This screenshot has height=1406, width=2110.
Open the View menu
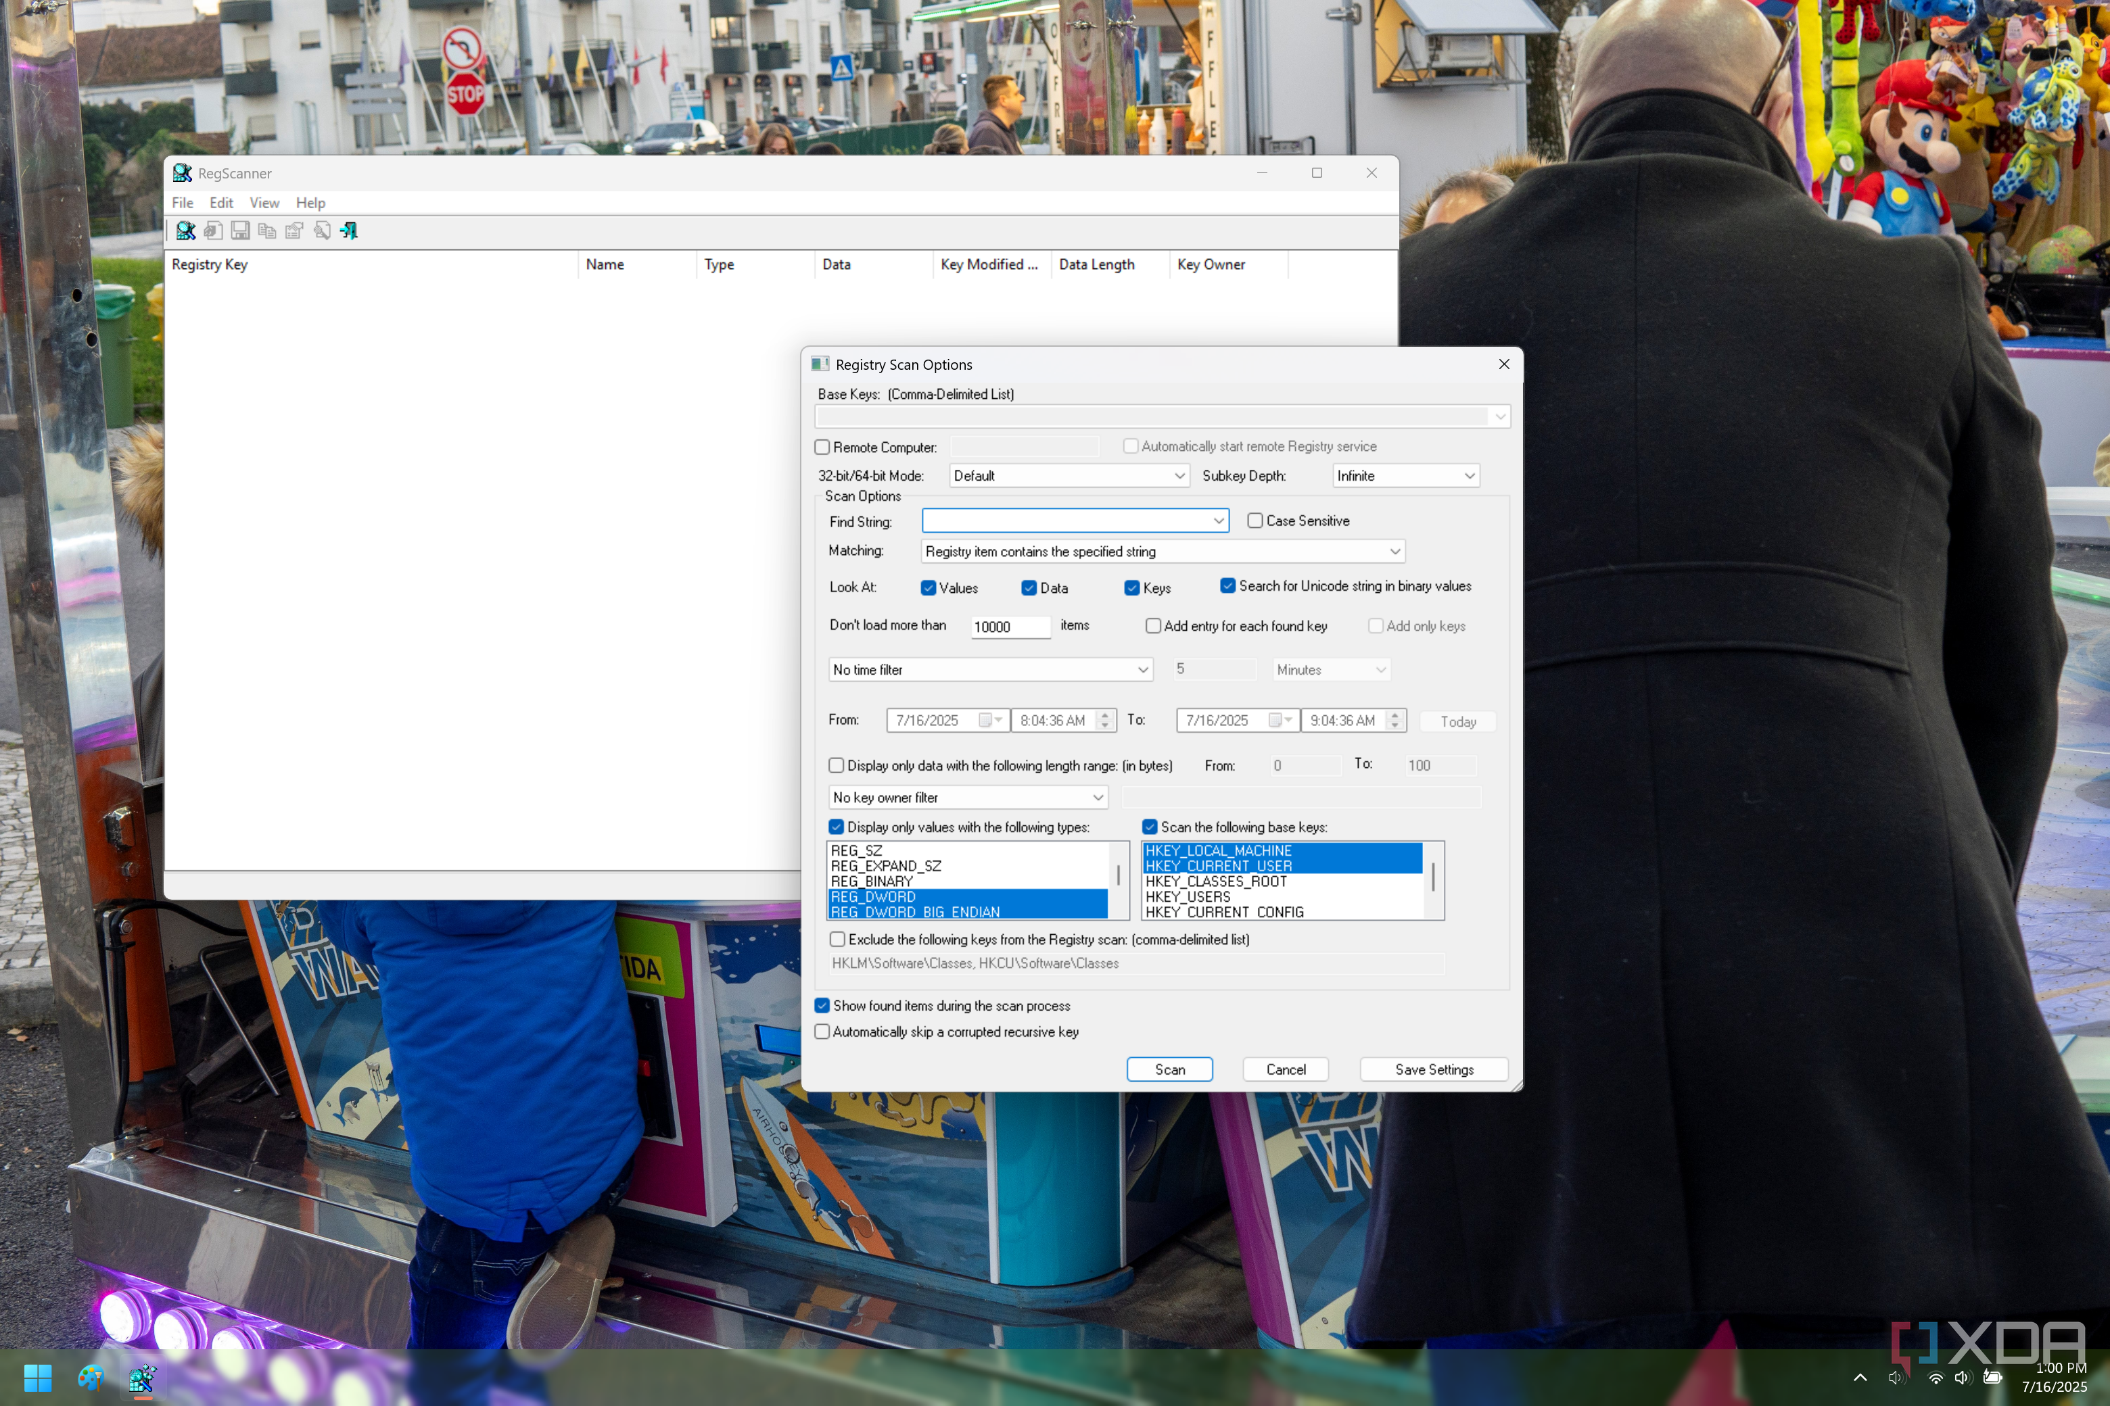[264, 203]
